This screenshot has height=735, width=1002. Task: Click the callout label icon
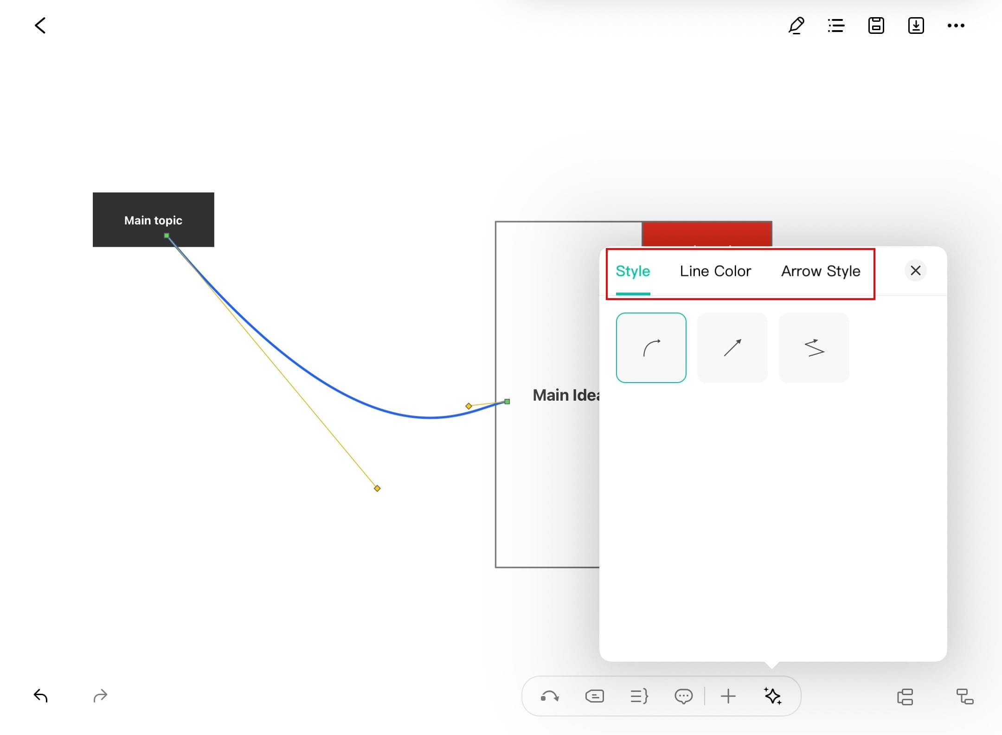[594, 696]
